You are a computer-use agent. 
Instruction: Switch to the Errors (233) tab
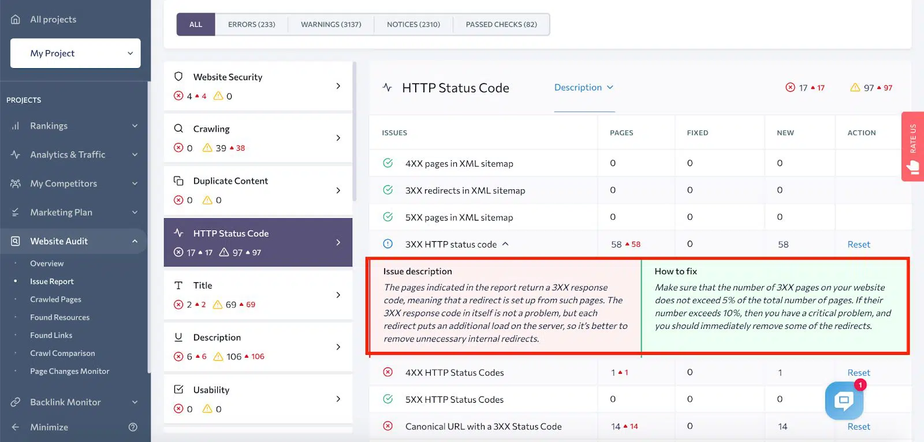point(251,25)
